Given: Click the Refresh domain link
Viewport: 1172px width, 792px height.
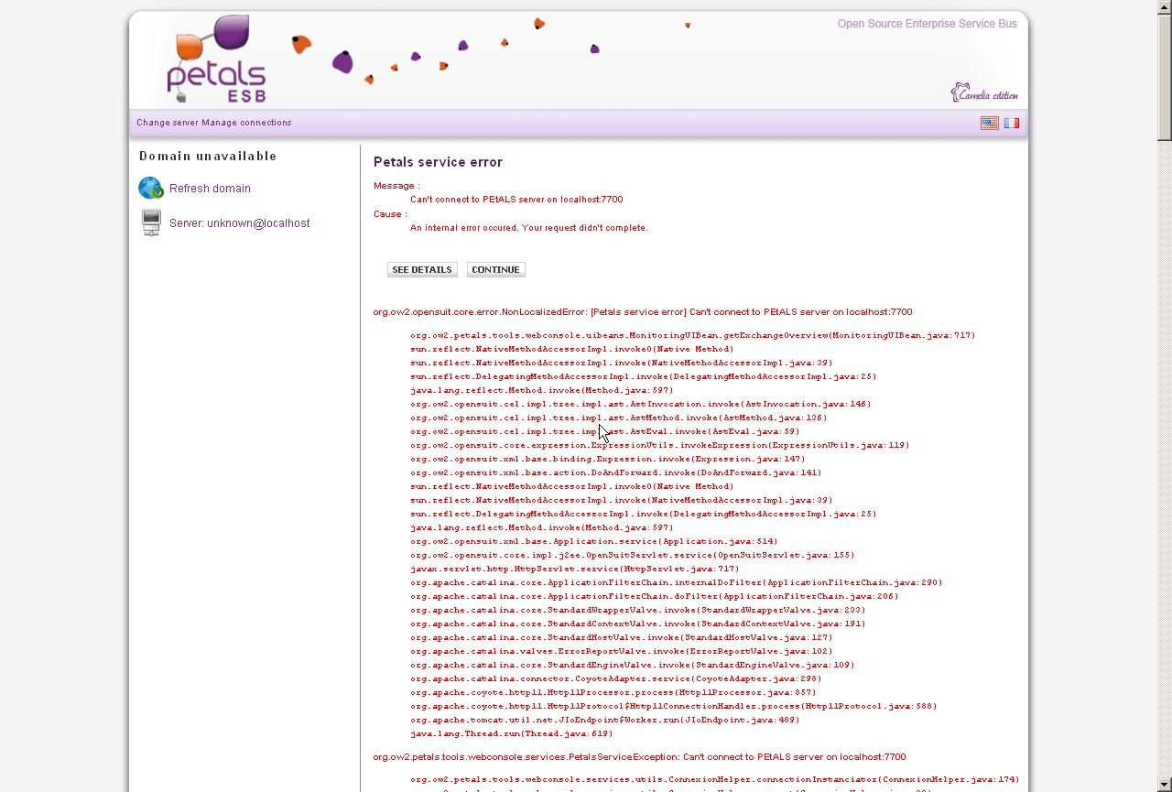Looking at the screenshot, I should tap(210, 189).
